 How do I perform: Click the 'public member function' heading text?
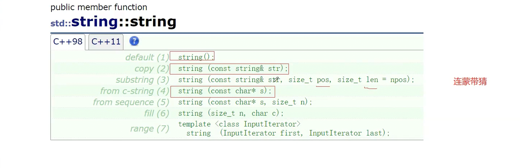[x=99, y=7]
